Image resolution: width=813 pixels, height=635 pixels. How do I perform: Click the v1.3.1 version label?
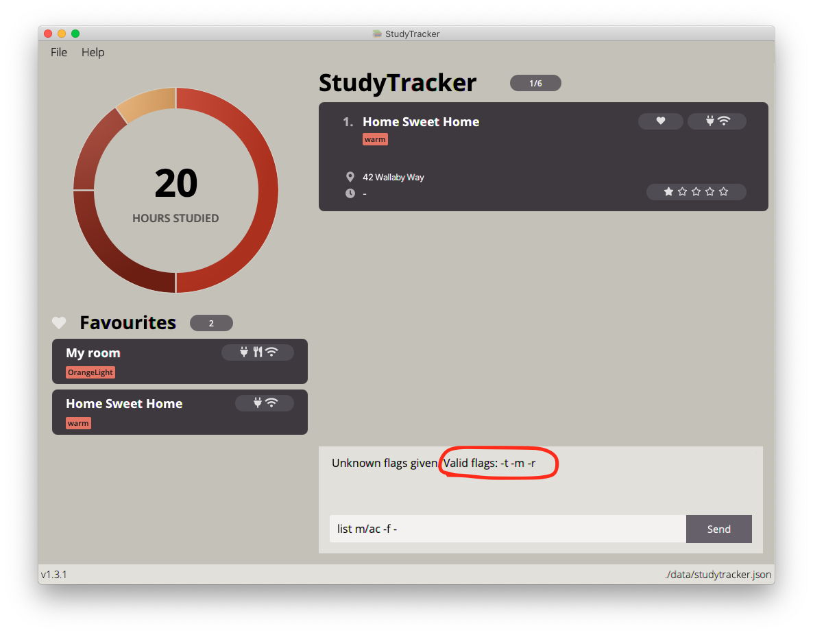point(54,574)
